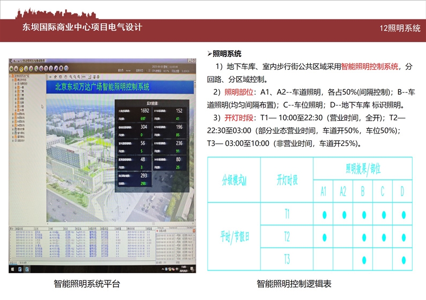Click the red label 照明部位

tap(239, 92)
